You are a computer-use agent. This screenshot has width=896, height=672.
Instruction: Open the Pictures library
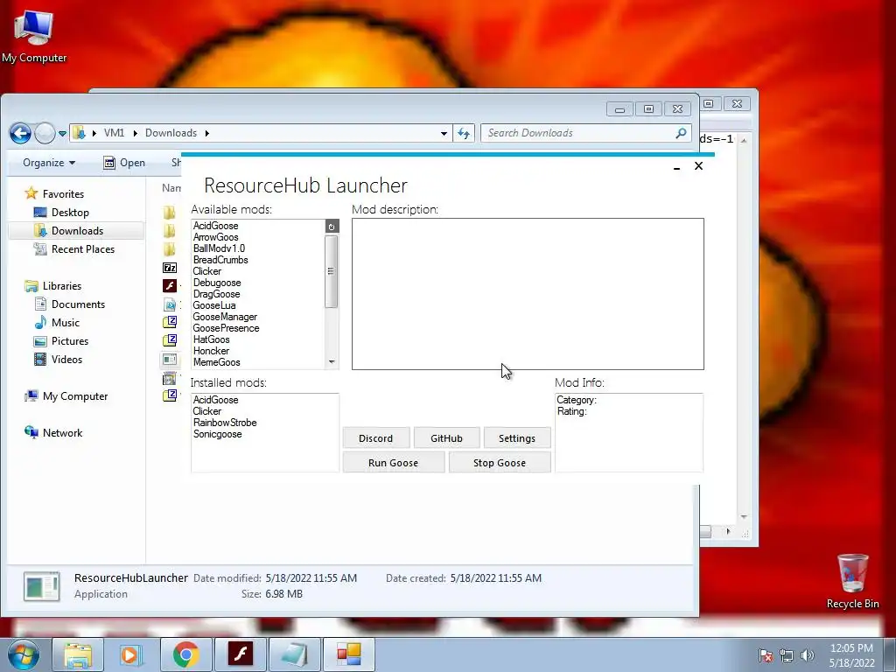(x=70, y=341)
